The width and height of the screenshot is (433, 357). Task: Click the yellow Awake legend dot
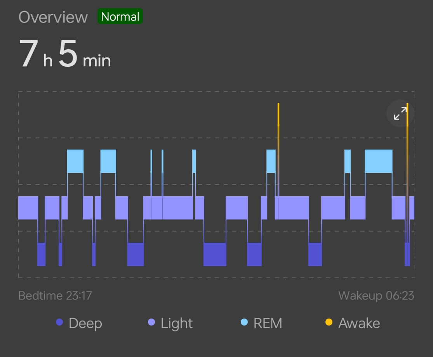pyautogui.click(x=329, y=322)
